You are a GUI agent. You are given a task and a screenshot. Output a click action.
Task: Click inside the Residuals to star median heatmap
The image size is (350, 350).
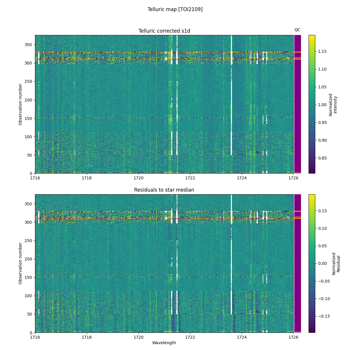click(164, 263)
